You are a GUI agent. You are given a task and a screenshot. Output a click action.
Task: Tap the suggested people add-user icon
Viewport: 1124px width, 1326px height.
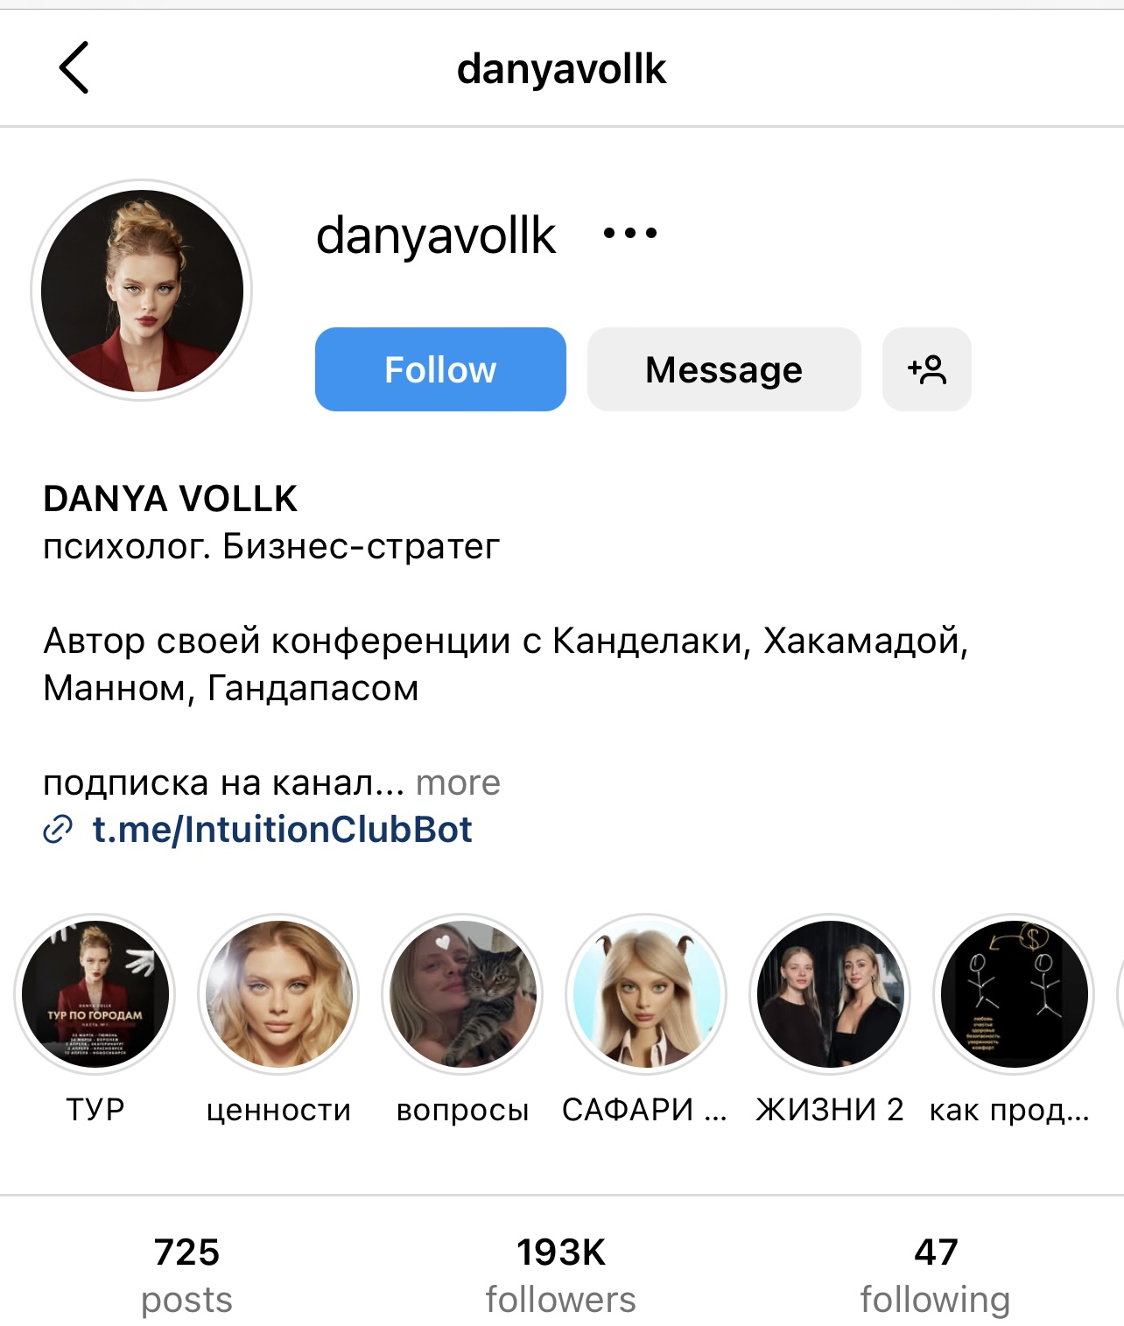[927, 369]
